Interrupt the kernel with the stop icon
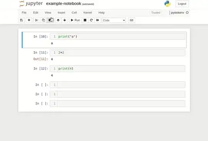 point(85,20)
